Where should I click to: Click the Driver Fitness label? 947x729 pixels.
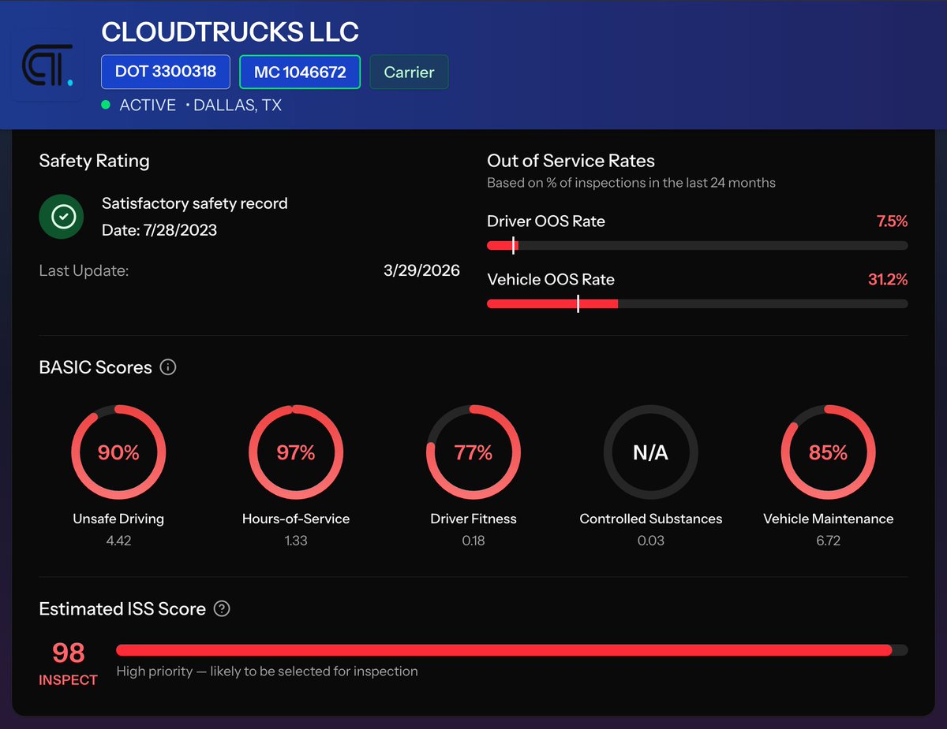[x=473, y=519]
